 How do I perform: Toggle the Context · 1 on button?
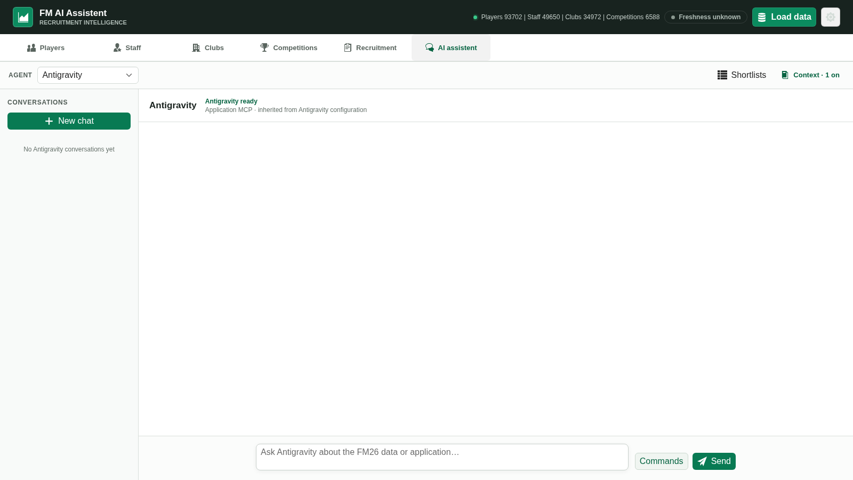(810, 75)
